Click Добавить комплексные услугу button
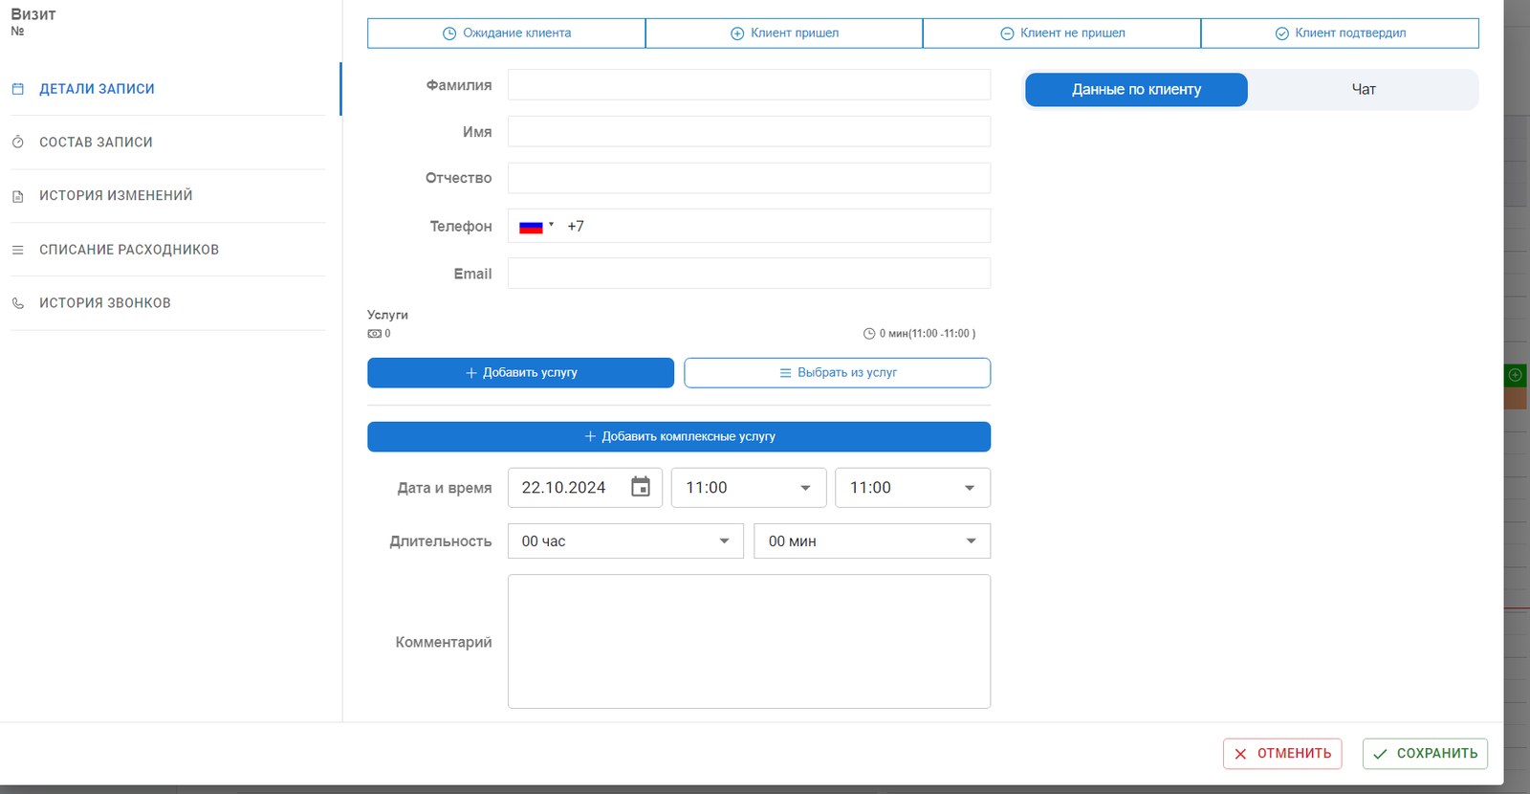Screen dimensions: 1530x794 click(679, 437)
